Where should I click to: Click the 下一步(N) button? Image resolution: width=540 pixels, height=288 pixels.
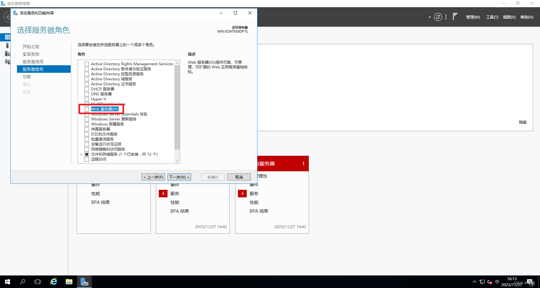(x=179, y=177)
